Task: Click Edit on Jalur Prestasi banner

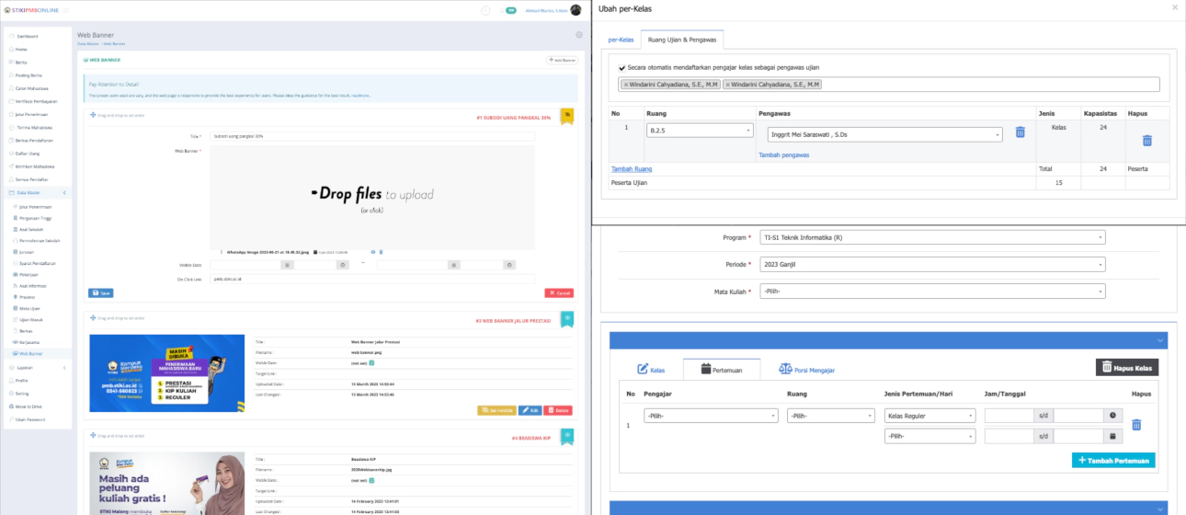Action: pos(530,410)
